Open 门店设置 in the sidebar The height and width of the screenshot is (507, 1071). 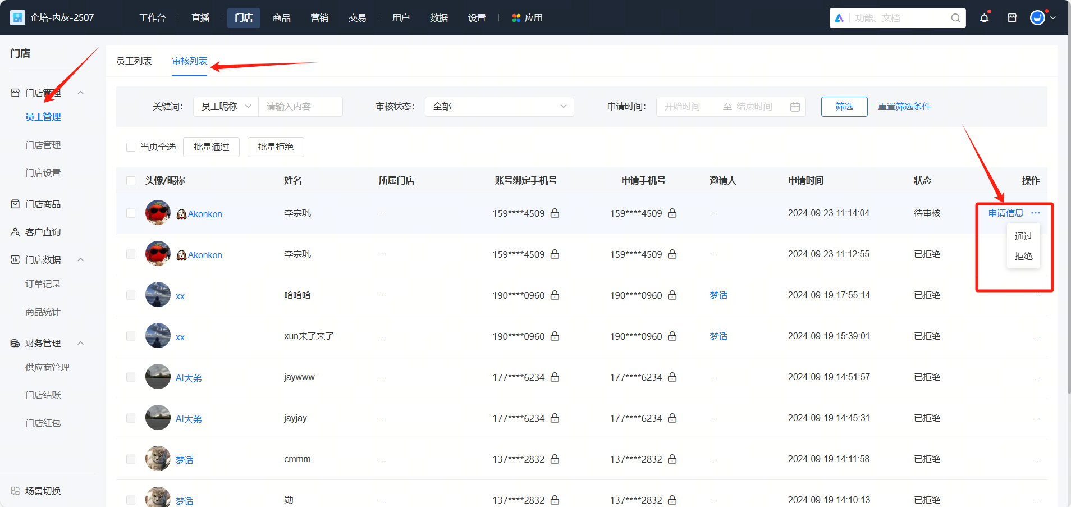point(43,173)
